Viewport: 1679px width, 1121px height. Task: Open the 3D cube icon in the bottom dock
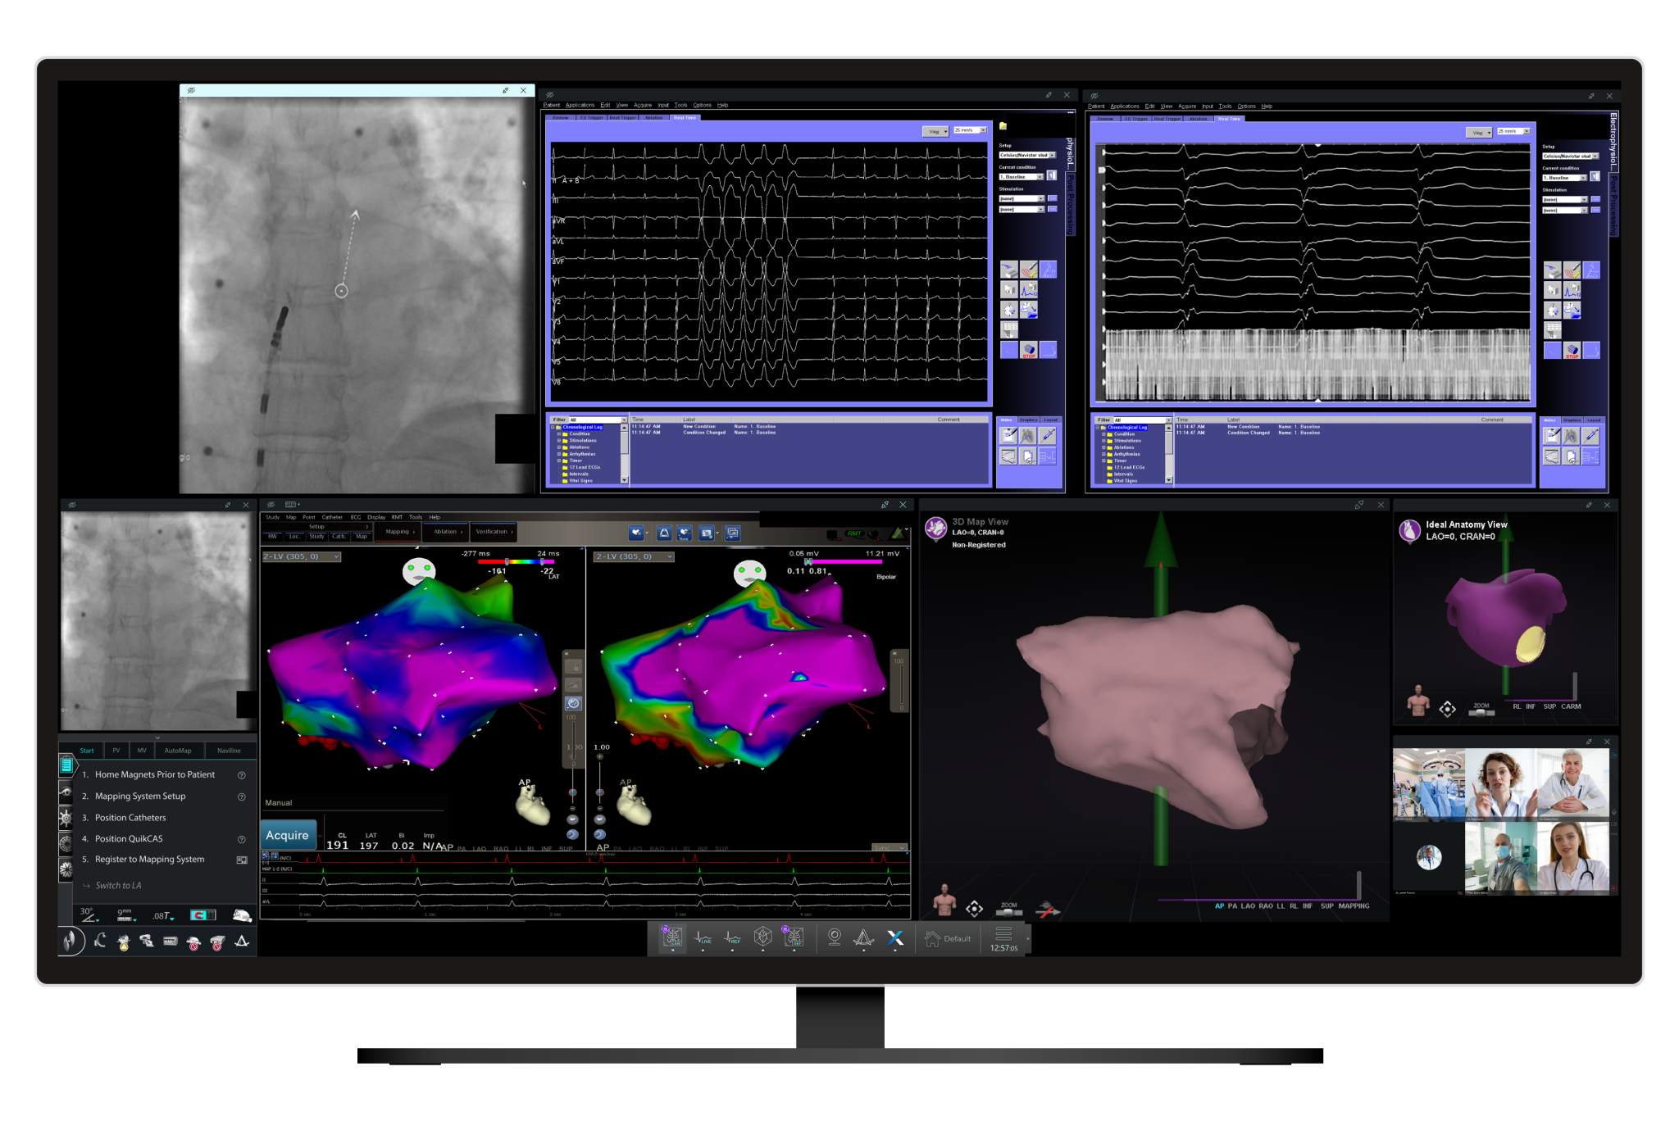click(x=763, y=937)
